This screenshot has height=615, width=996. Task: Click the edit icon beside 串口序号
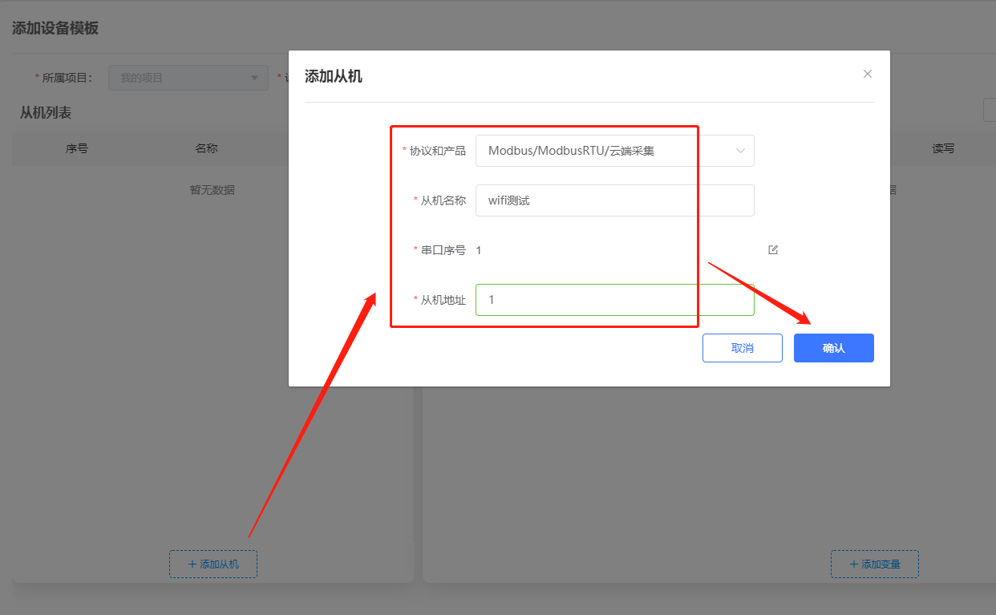(773, 249)
